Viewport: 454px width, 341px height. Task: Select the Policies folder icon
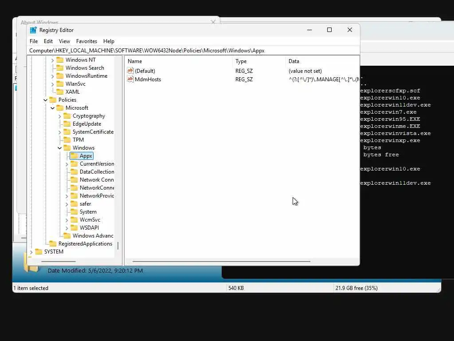tap(53, 100)
